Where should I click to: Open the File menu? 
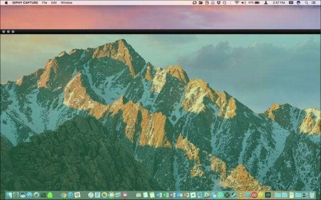[45, 2]
